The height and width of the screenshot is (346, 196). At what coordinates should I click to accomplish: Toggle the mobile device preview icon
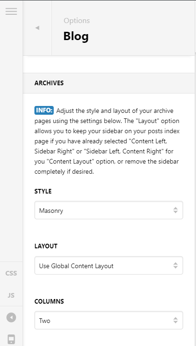(11, 339)
